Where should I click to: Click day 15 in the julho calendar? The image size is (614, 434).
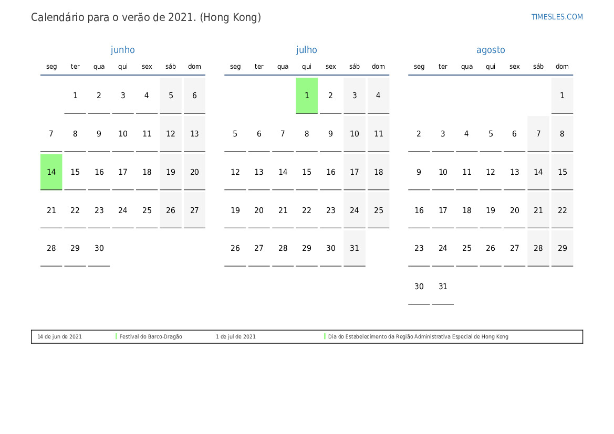tap(307, 172)
